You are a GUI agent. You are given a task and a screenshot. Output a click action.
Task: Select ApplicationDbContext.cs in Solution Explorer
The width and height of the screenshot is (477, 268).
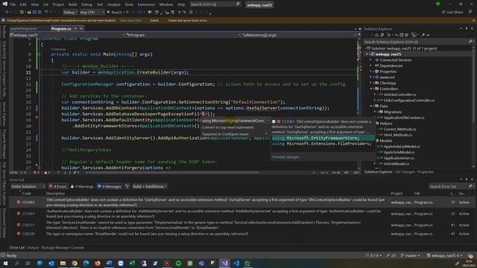click(404, 118)
